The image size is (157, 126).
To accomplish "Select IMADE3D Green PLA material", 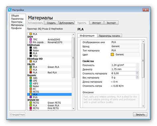I will [x=49, y=105].
